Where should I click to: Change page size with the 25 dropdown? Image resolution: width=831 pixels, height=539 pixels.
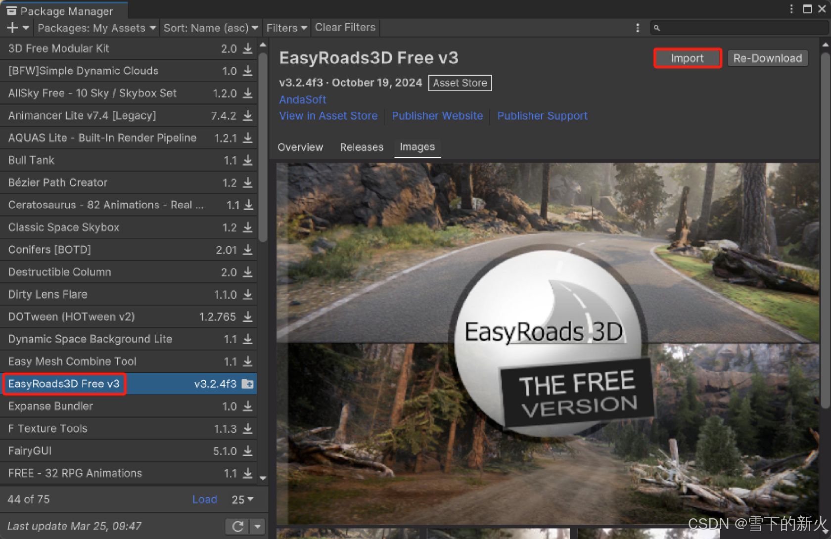tap(242, 499)
